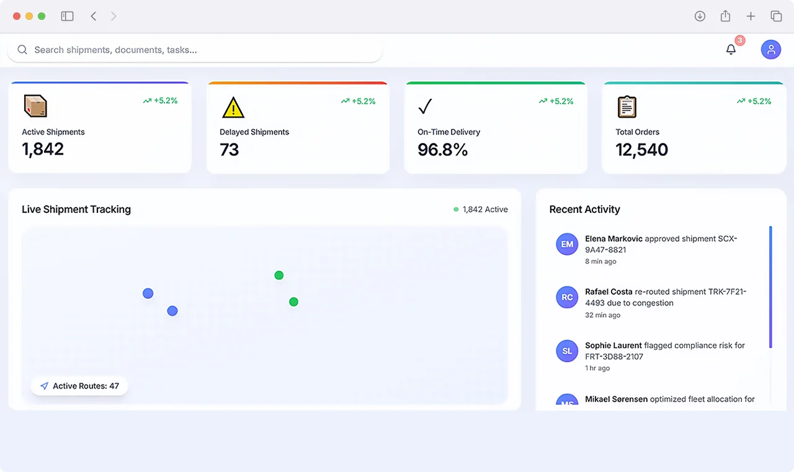This screenshot has height=472, width=794.
Task: Open Mikael Sørensen fleet allocation entry
Action: click(658, 400)
